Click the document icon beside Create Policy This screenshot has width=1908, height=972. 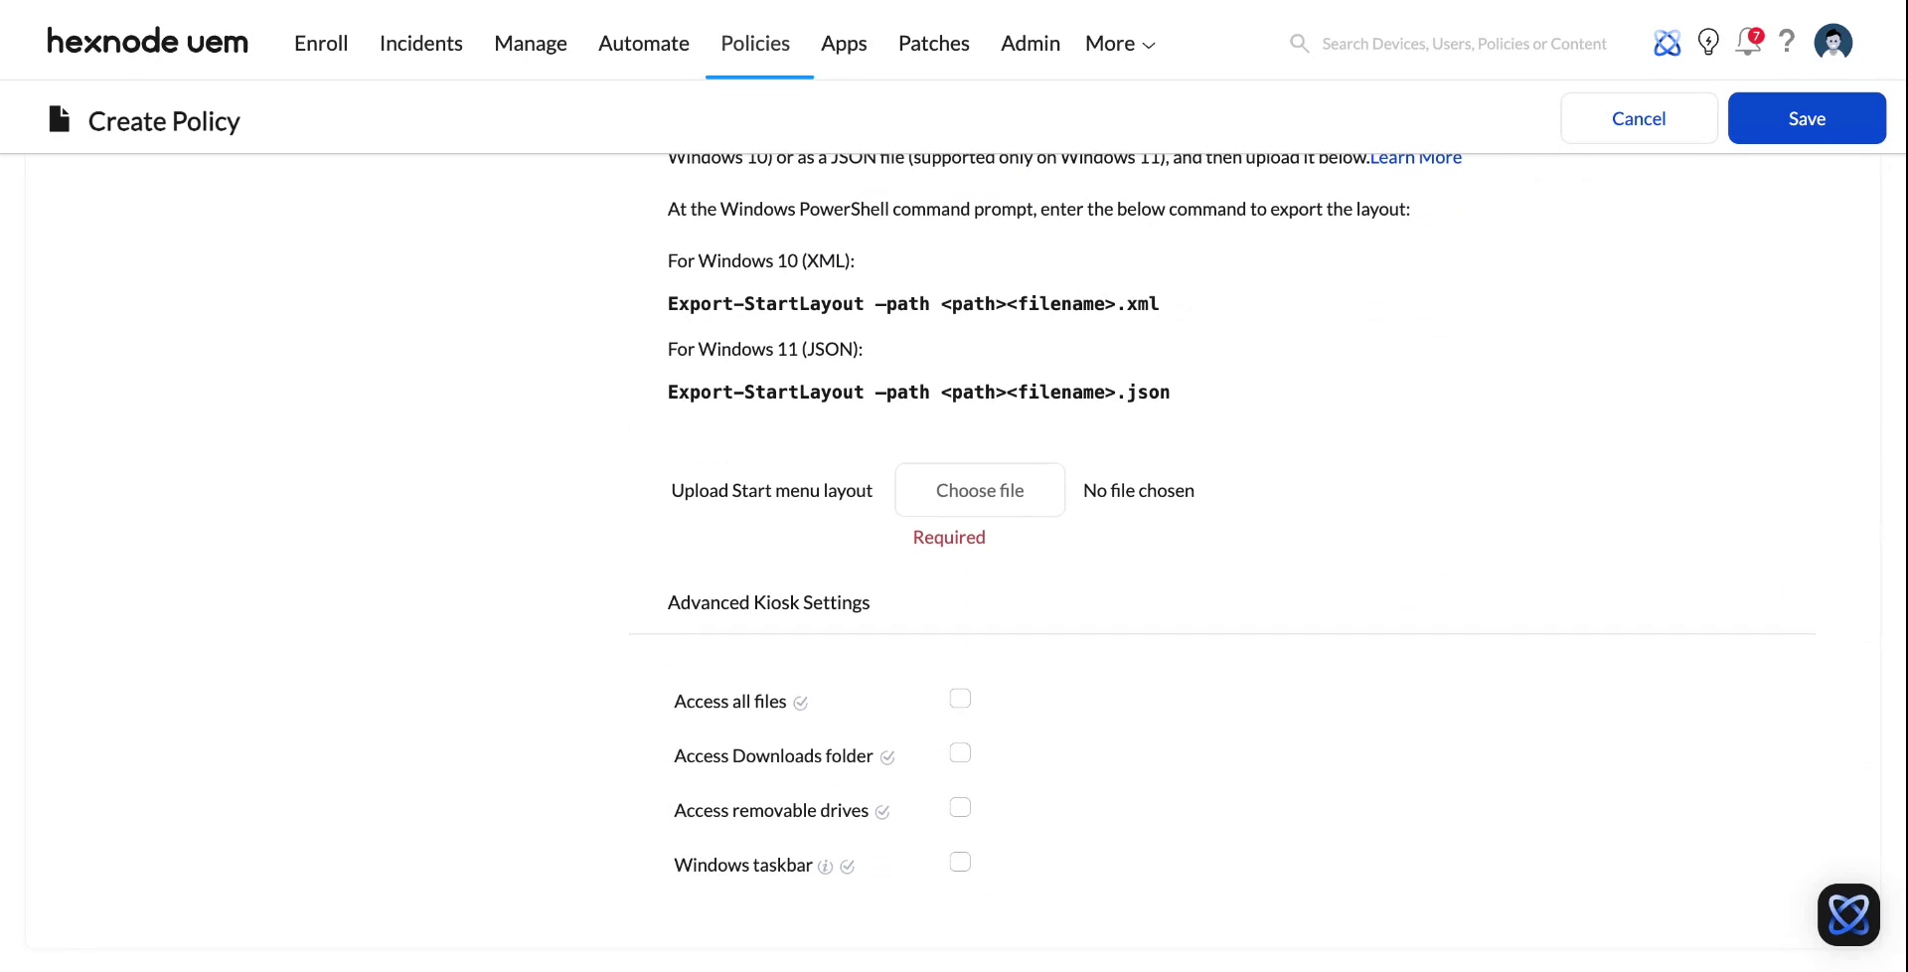59,118
